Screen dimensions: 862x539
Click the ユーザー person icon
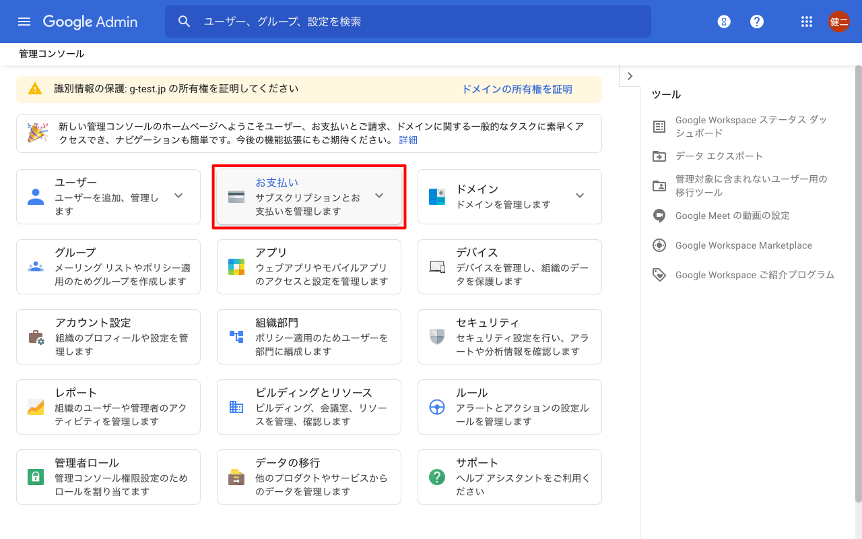click(36, 197)
